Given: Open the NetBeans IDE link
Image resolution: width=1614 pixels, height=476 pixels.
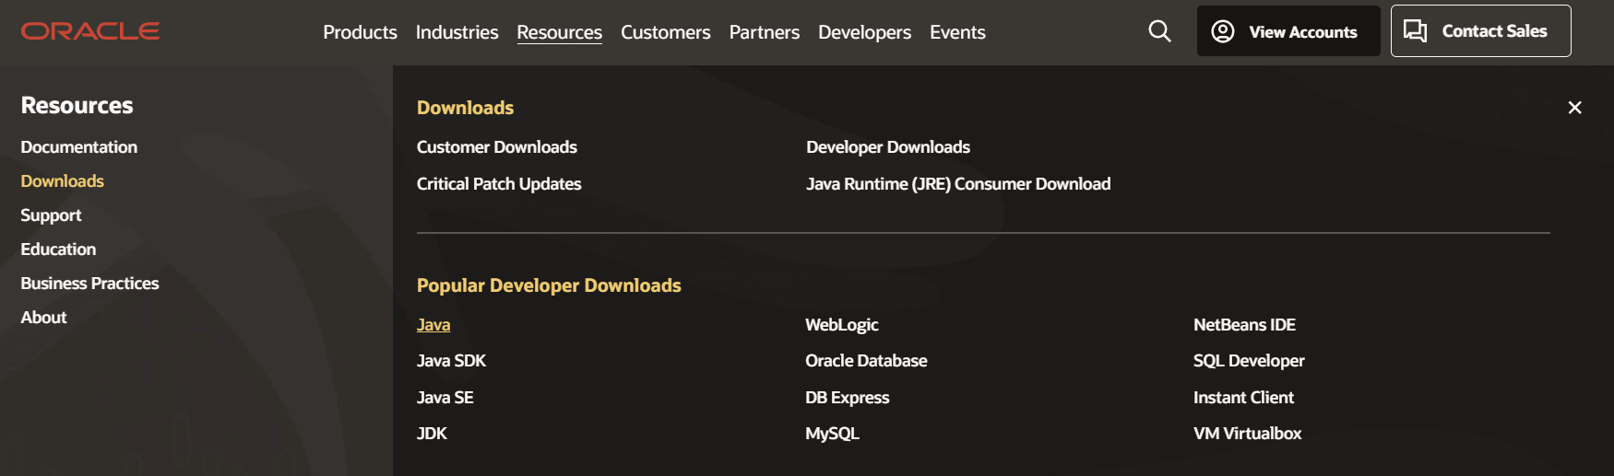Looking at the screenshot, I should (1244, 325).
